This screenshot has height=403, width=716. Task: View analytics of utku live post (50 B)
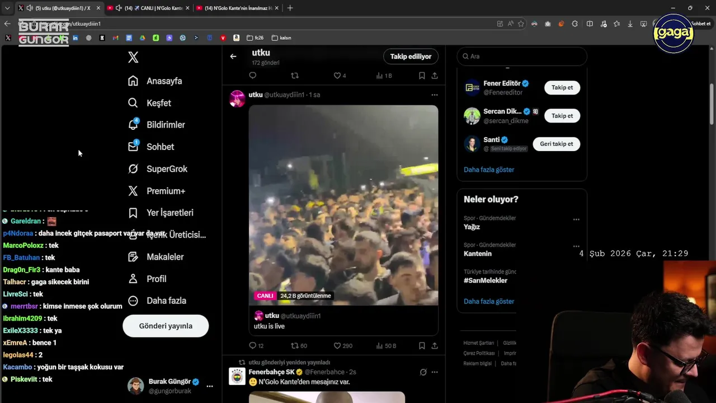click(386, 346)
